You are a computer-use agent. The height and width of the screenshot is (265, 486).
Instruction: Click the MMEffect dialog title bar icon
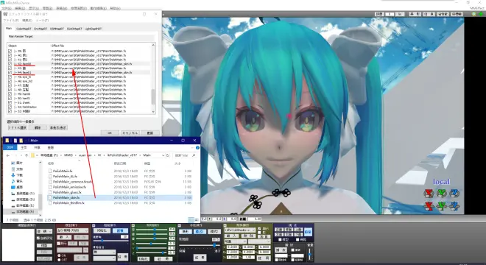click(x=5, y=14)
